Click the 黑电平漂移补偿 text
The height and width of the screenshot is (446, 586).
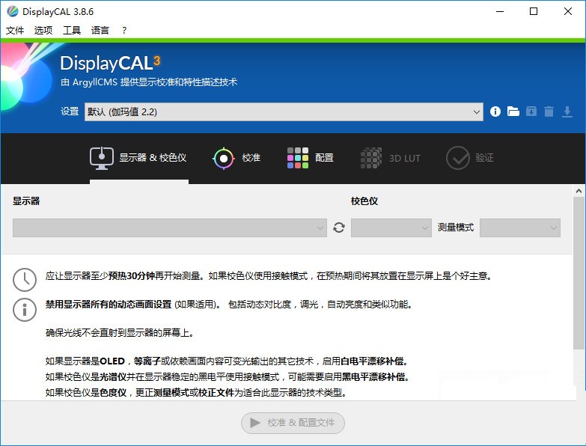click(373, 377)
